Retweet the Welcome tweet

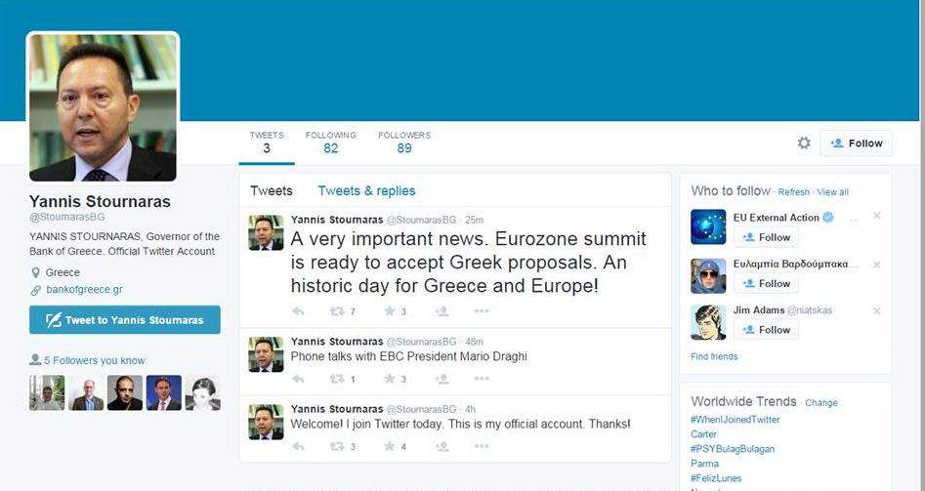(338, 446)
